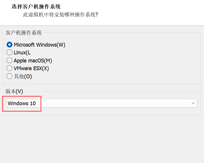Click the 客户机操作系统 group label
204x163 pixels.
(24, 33)
